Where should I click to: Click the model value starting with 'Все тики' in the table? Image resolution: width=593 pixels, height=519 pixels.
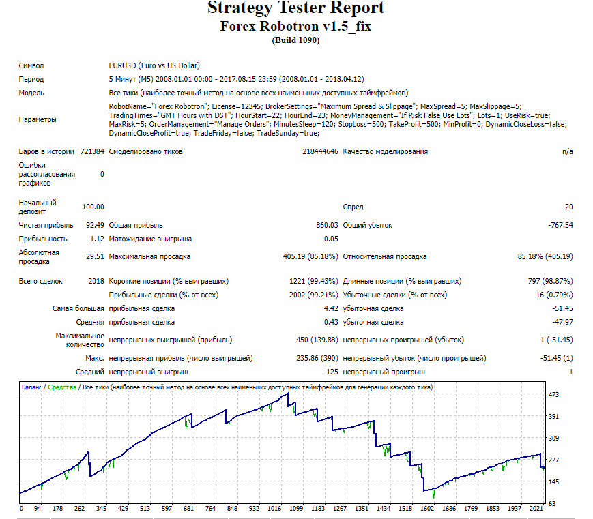[259, 93]
